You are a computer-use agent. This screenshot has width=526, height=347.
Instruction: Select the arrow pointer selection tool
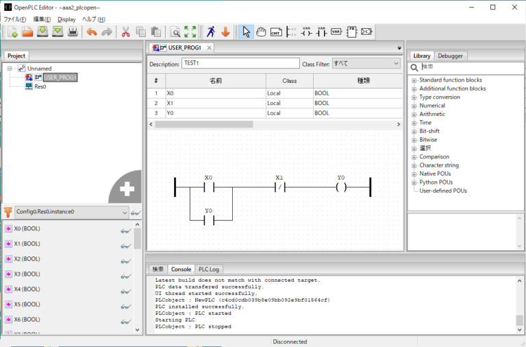[247, 32]
